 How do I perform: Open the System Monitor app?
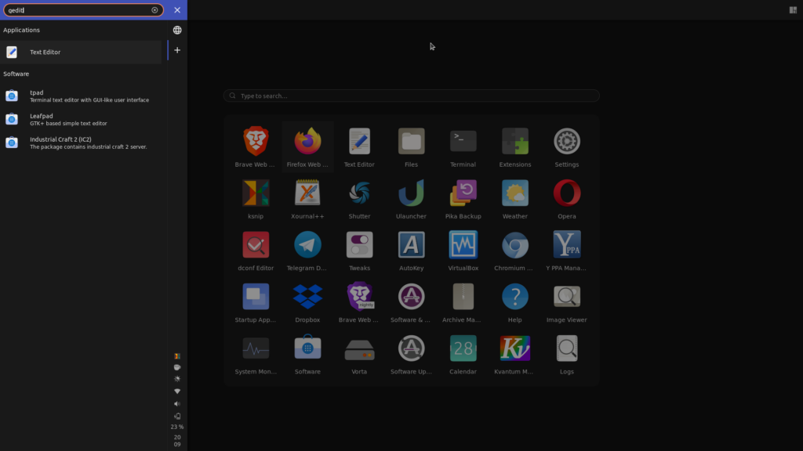point(256,348)
